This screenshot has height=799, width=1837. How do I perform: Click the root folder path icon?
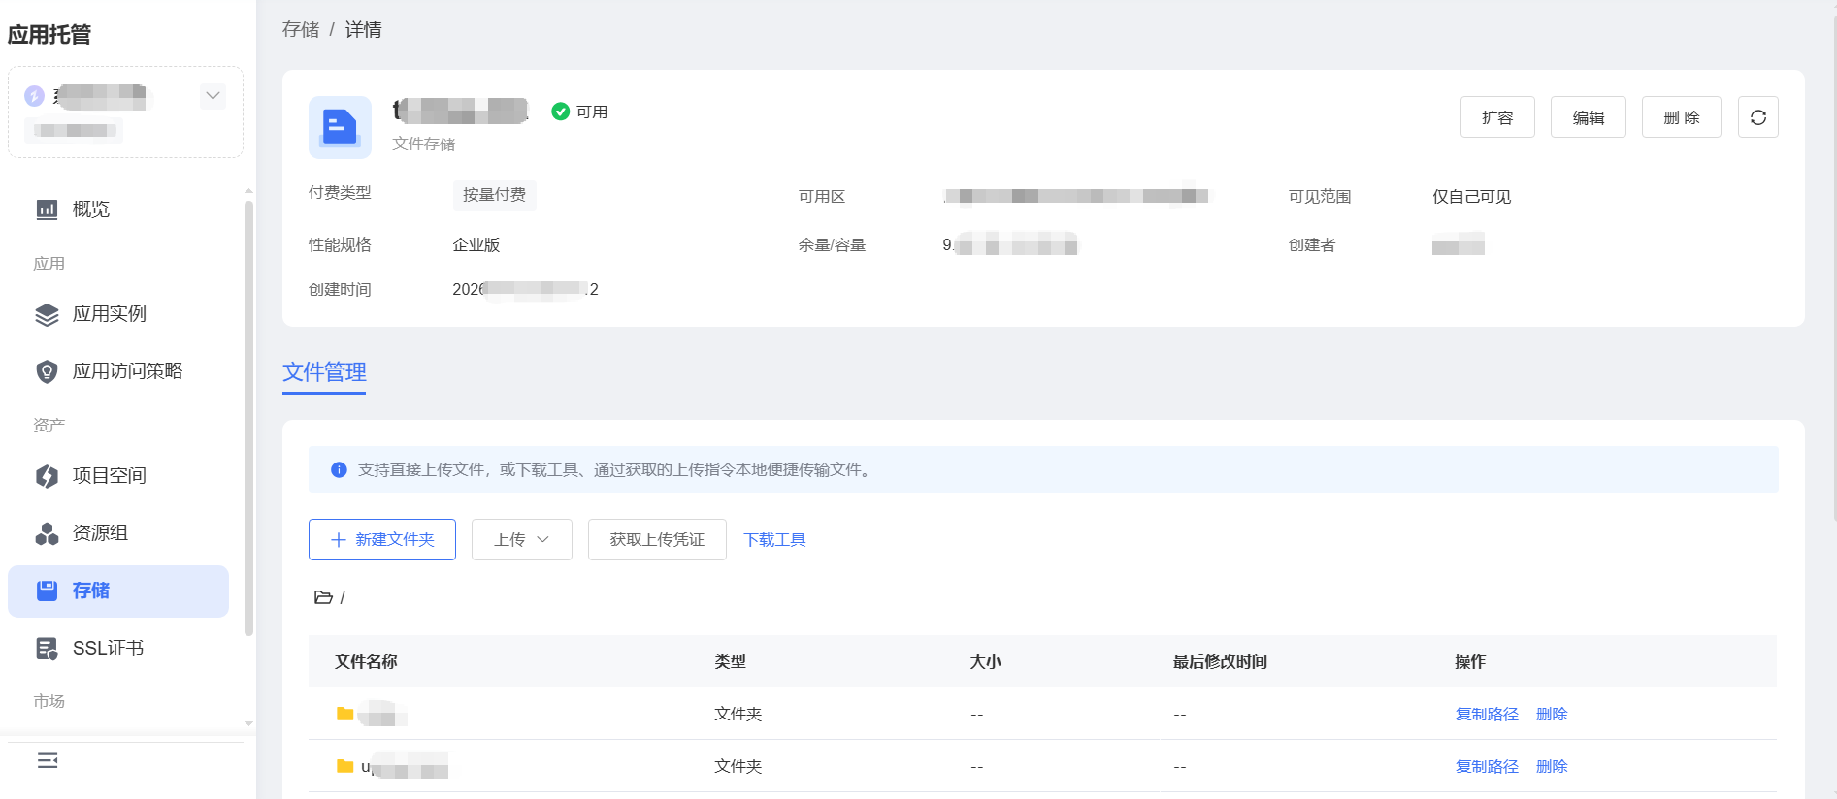coord(323,597)
